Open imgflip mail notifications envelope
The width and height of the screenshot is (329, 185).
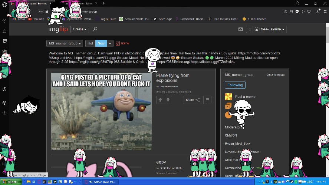240,29
